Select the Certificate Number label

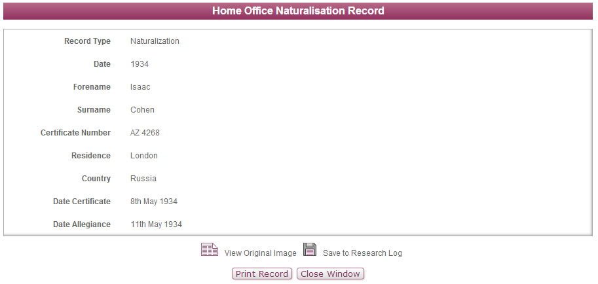point(75,133)
